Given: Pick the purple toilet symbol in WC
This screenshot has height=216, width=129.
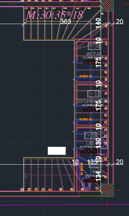Looking at the screenshot, I should [x=86, y=184].
